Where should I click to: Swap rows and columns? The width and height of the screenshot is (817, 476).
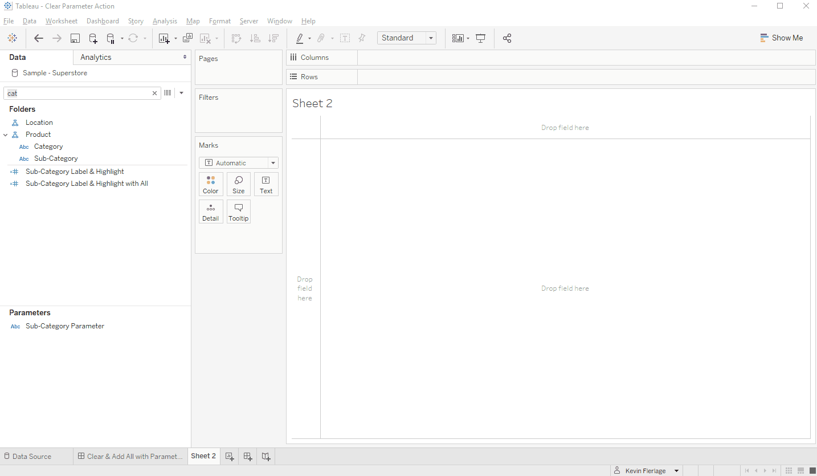[x=236, y=38]
